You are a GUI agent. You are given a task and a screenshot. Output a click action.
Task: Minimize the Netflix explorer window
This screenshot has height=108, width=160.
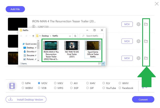[x=87, y=30]
